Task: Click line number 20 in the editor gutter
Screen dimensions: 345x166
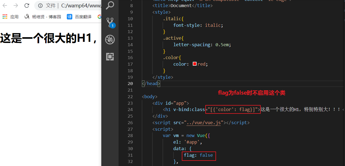Action: [x=130, y=83]
